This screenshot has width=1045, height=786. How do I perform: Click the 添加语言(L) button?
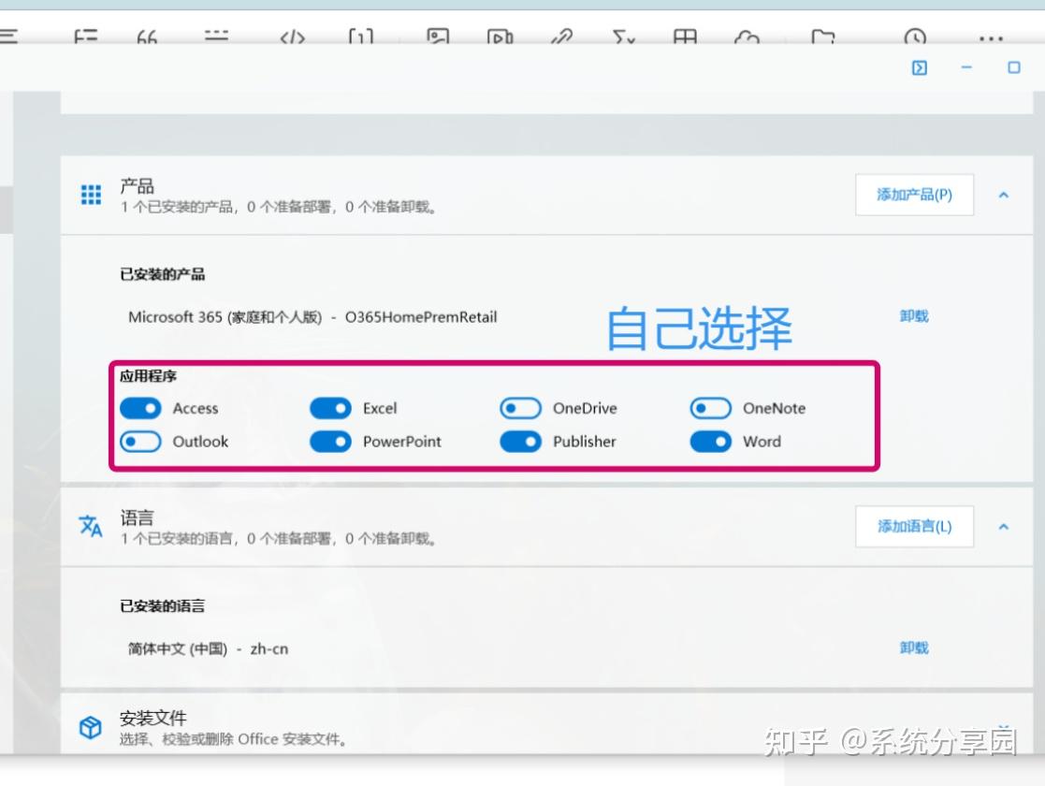[x=914, y=527]
